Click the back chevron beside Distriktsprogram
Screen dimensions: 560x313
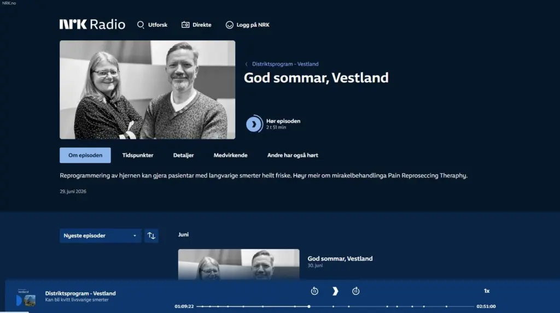click(x=246, y=64)
